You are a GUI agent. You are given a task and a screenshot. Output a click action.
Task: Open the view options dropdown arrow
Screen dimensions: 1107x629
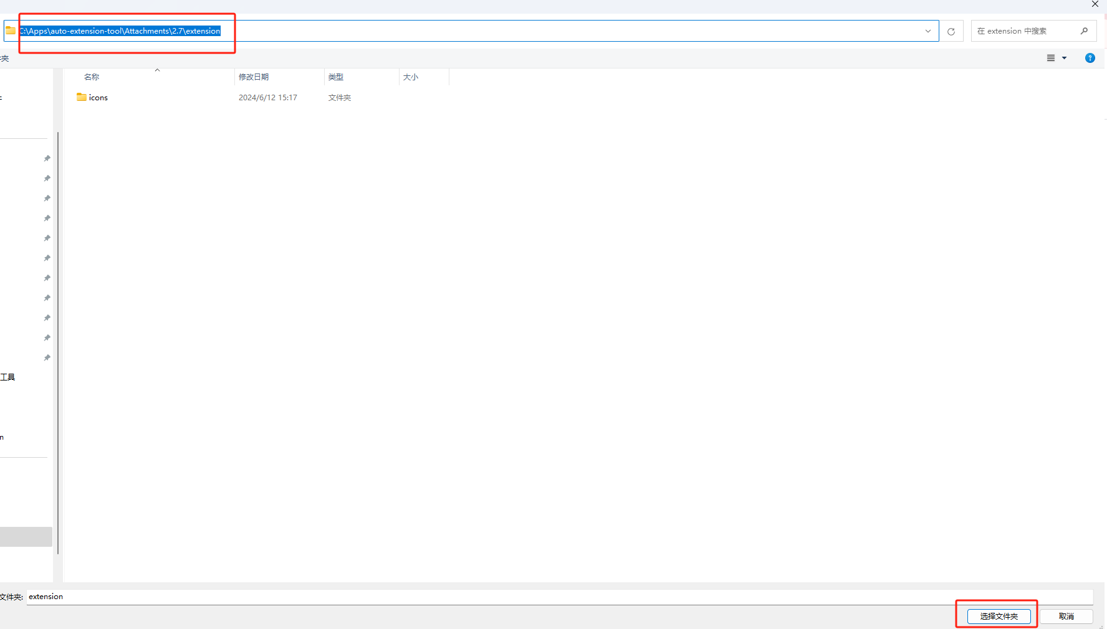[1065, 58]
